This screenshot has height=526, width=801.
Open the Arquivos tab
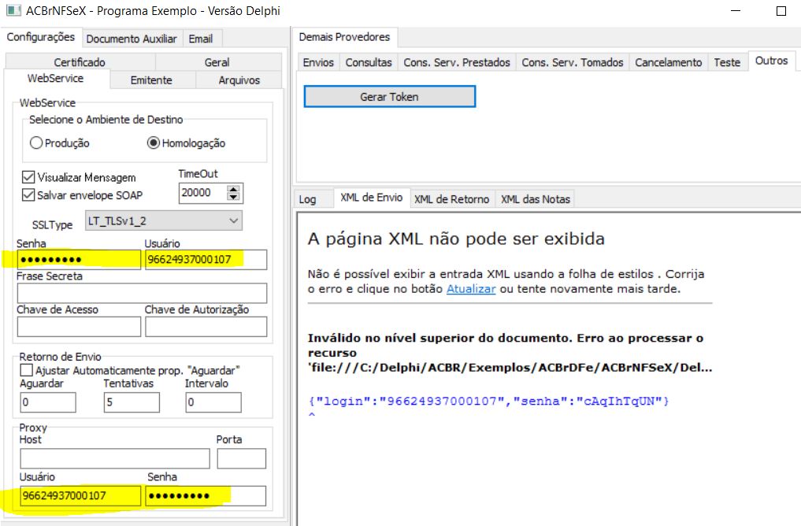[239, 80]
